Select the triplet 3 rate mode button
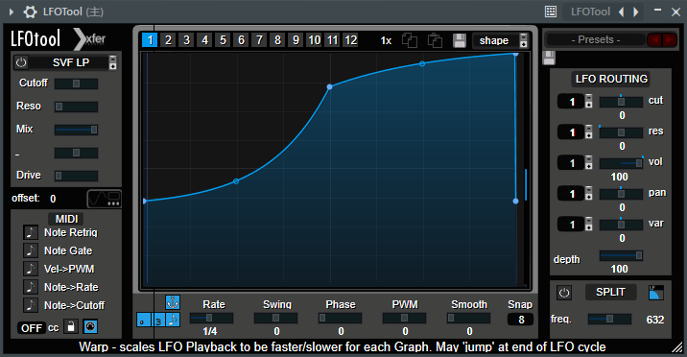 click(158, 321)
